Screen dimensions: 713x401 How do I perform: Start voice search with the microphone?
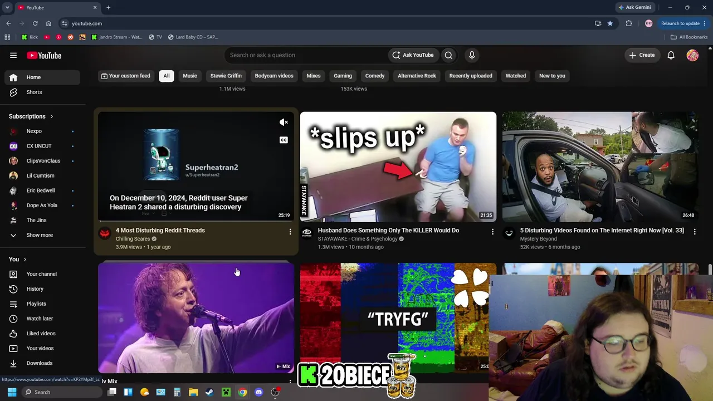coord(472,55)
